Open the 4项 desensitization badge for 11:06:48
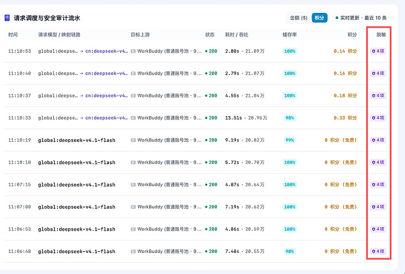The image size is (405, 274). 378,251
